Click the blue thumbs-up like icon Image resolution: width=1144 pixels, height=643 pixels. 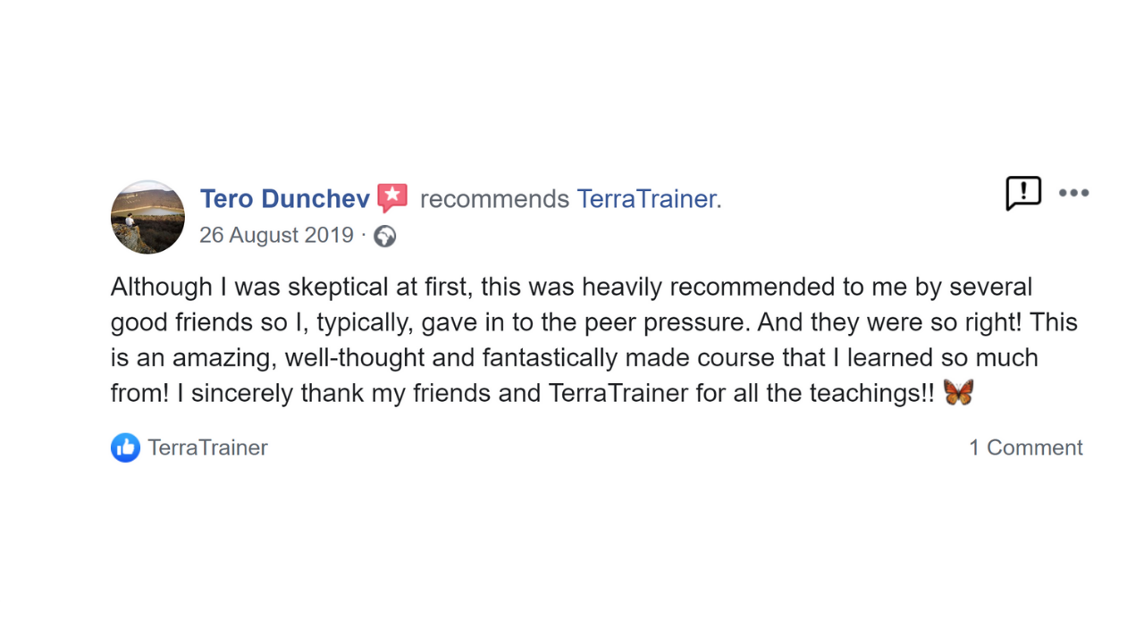pyautogui.click(x=125, y=447)
